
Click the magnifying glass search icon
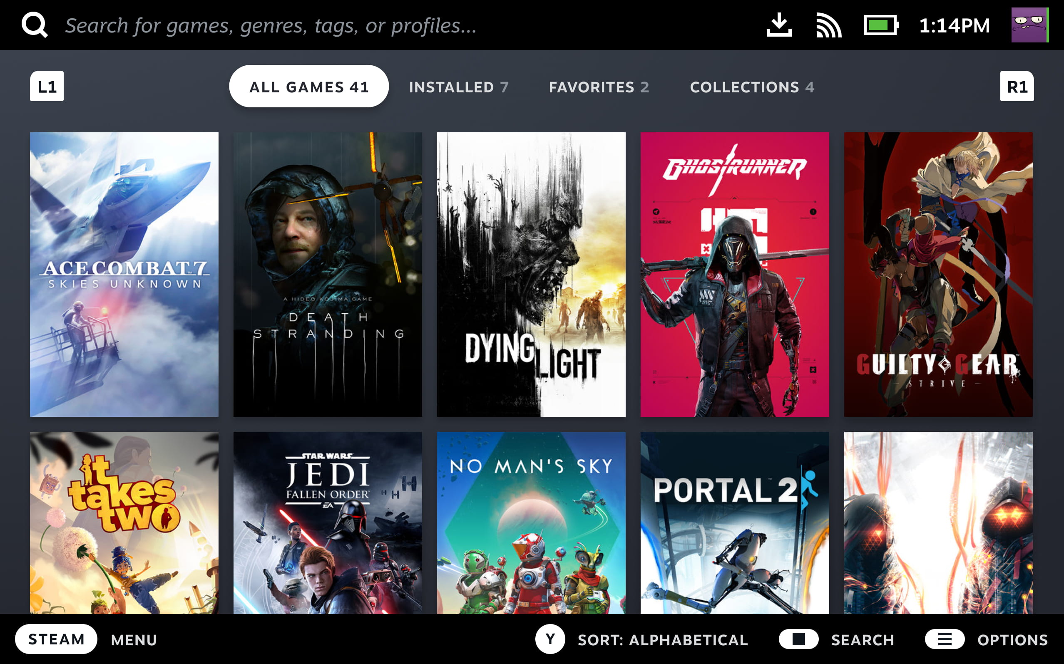point(35,25)
